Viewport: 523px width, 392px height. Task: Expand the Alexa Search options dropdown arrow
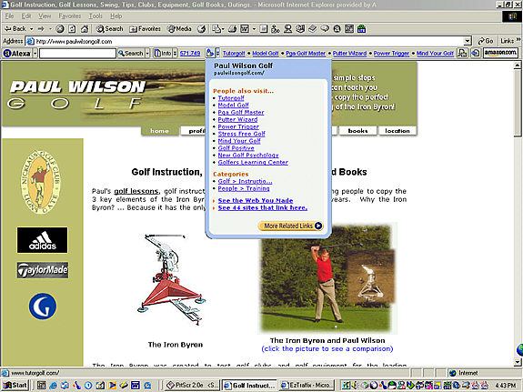coord(147,53)
